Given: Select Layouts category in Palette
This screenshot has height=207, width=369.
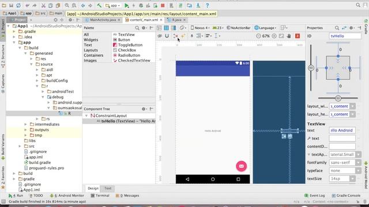Looking at the screenshot, I should point(91,50).
